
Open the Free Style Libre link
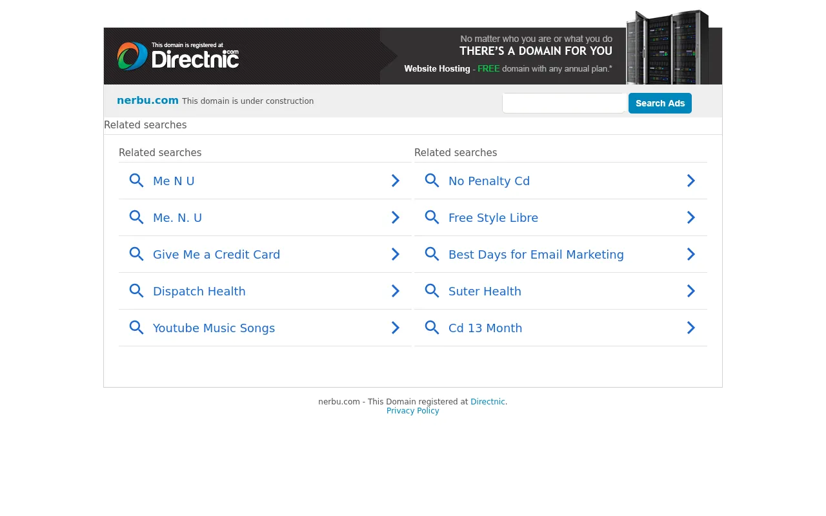point(493,218)
